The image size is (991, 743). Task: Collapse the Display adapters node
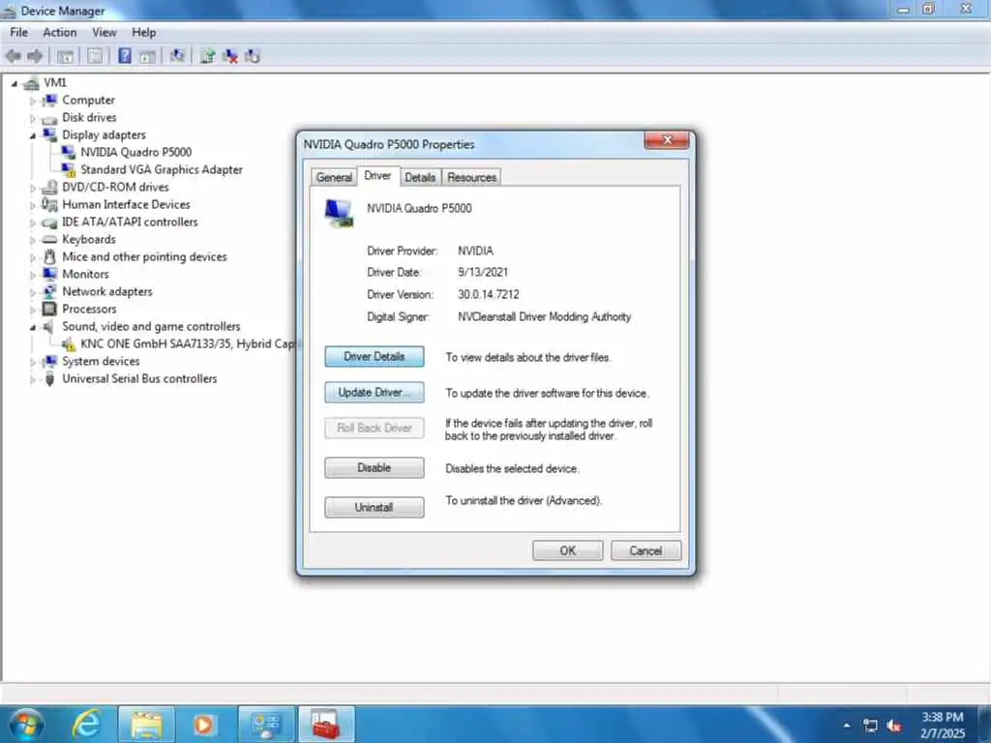click(32, 135)
